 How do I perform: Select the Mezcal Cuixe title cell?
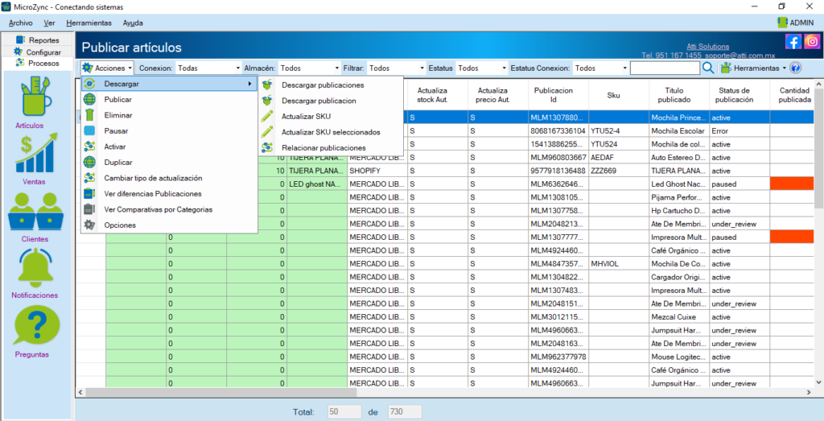coord(679,317)
